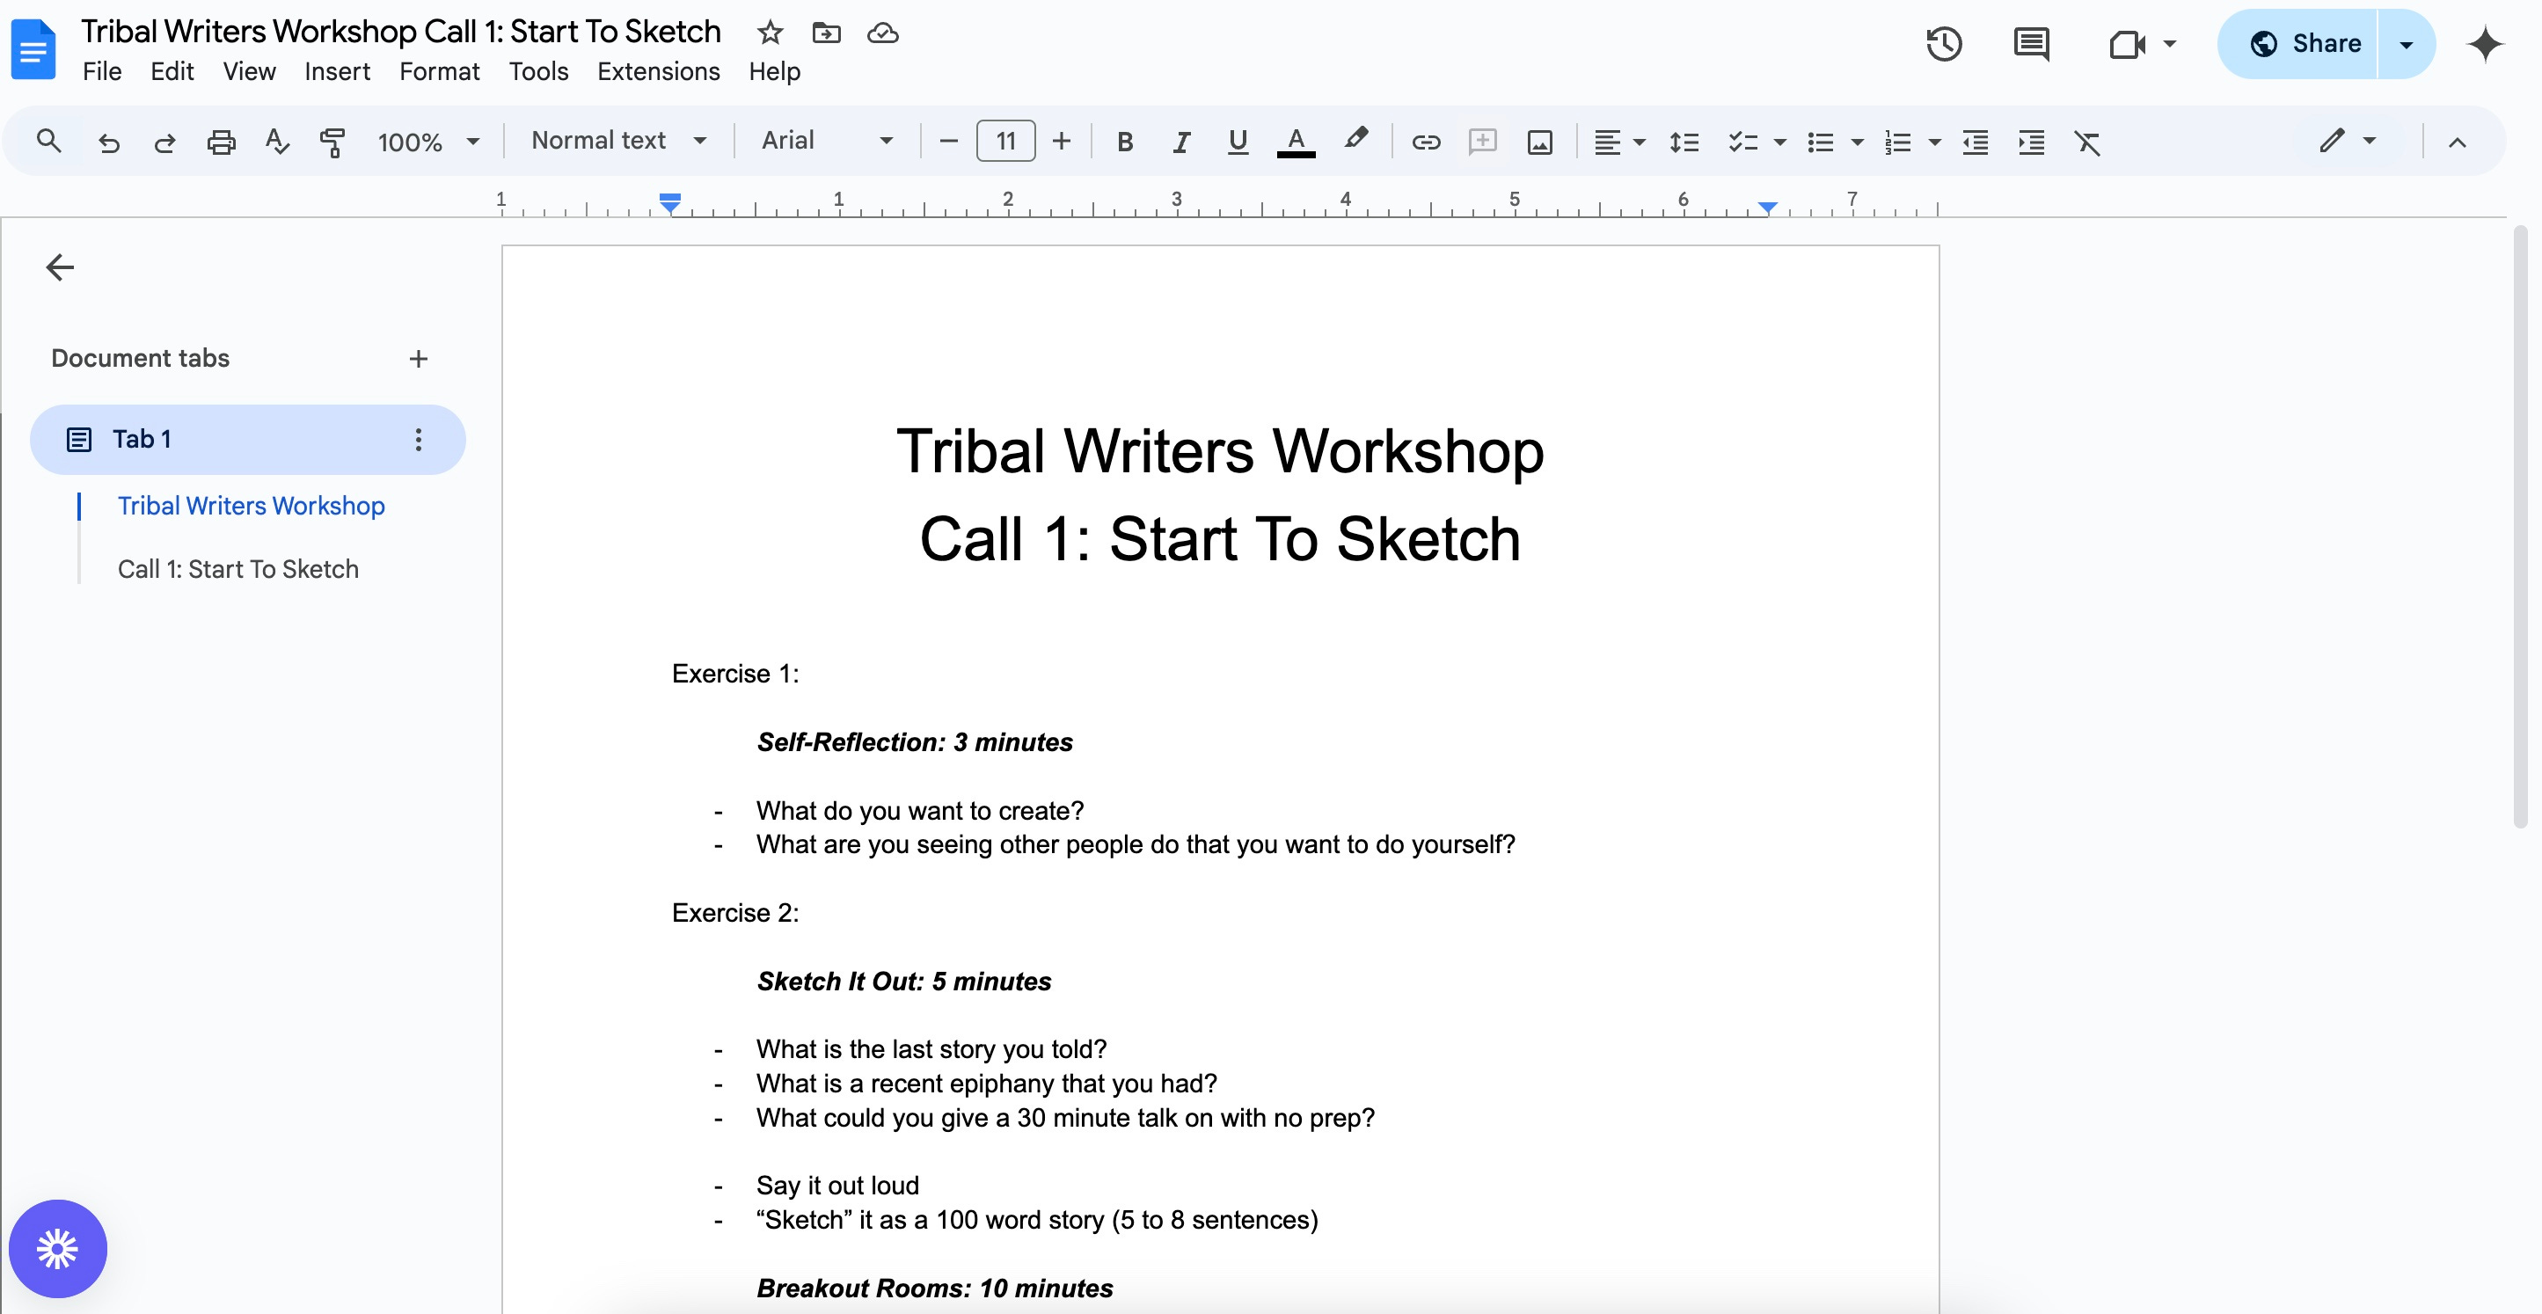Click the Share button
The width and height of the screenshot is (2542, 1314).
click(2298, 44)
